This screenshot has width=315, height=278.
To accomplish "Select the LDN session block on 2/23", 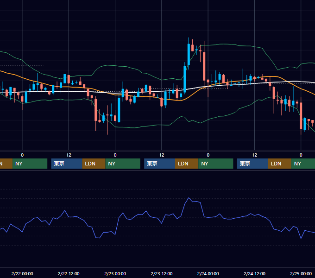I will click(x=187, y=164).
